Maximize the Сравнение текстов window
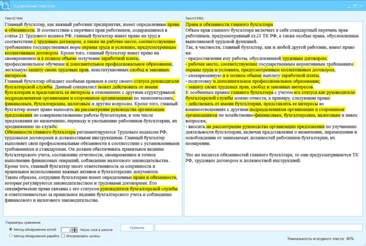 pyautogui.click(x=355, y=6)
